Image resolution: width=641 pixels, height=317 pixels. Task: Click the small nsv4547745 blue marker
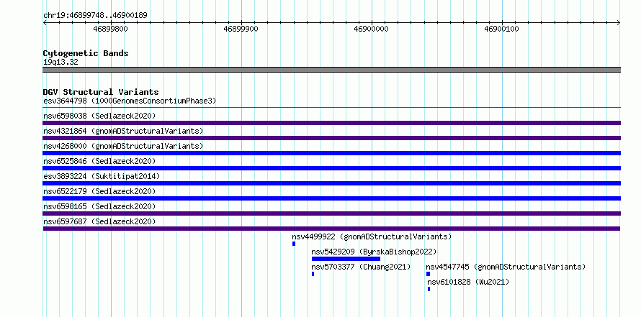tap(428, 274)
